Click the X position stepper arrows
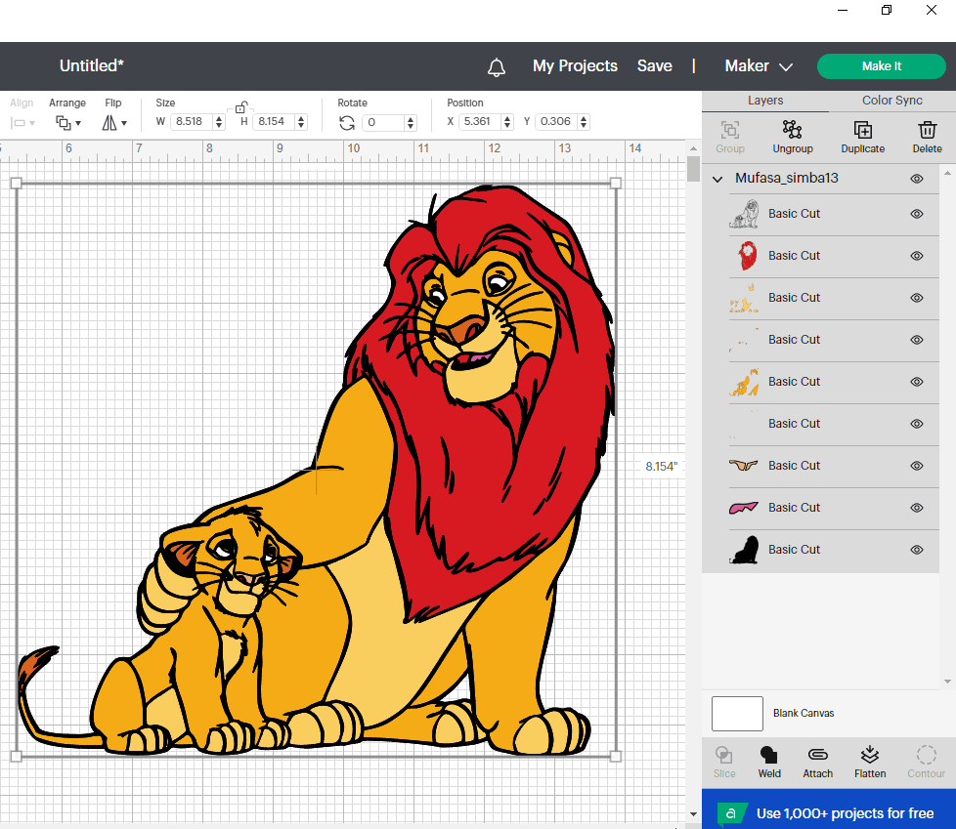The image size is (956, 829). pyautogui.click(x=506, y=122)
